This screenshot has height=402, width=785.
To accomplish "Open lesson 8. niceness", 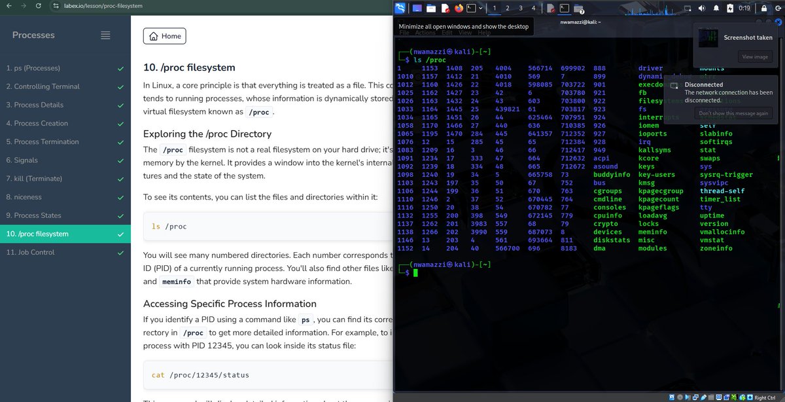I will click(x=65, y=196).
